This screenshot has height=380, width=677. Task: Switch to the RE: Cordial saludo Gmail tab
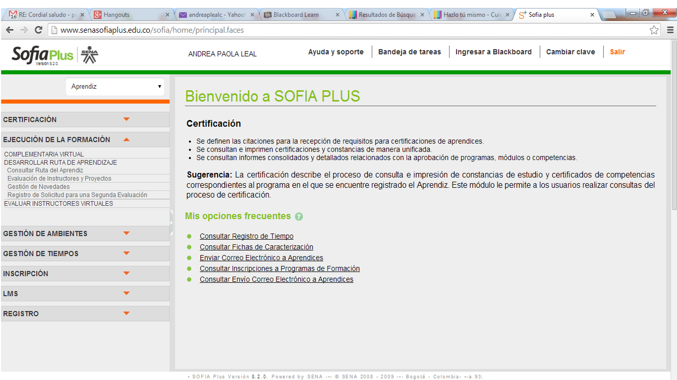[x=47, y=15]
